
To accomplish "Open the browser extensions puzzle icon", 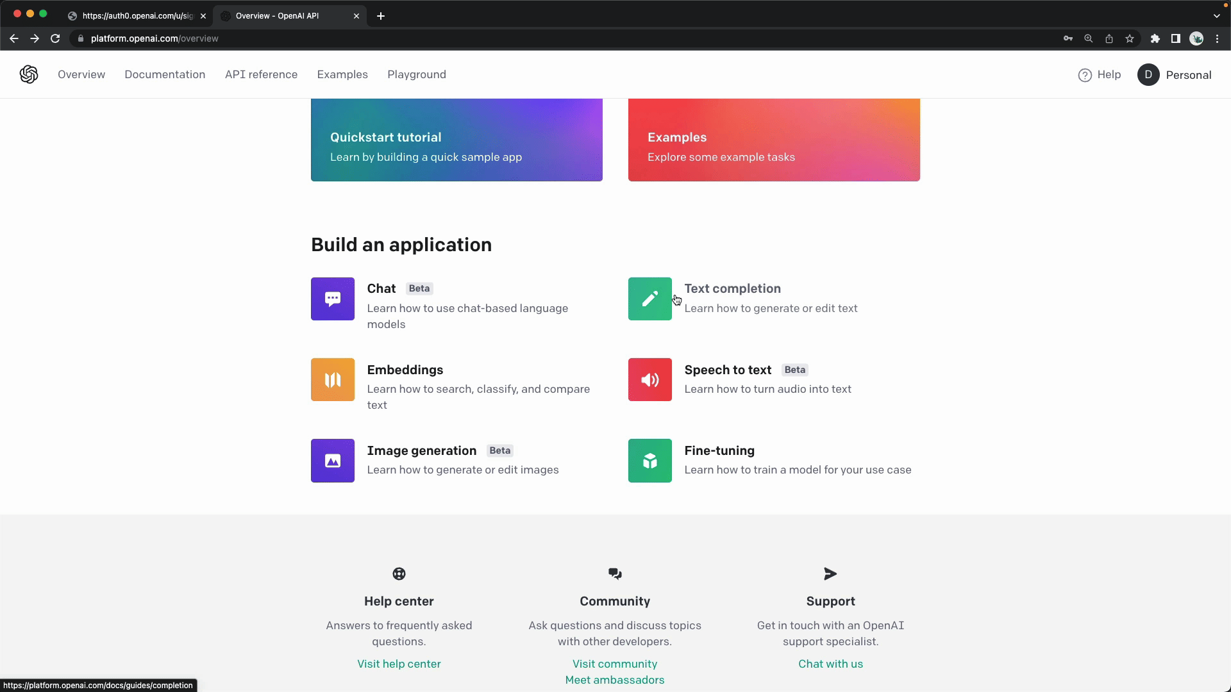I will tap(1155, 38).
